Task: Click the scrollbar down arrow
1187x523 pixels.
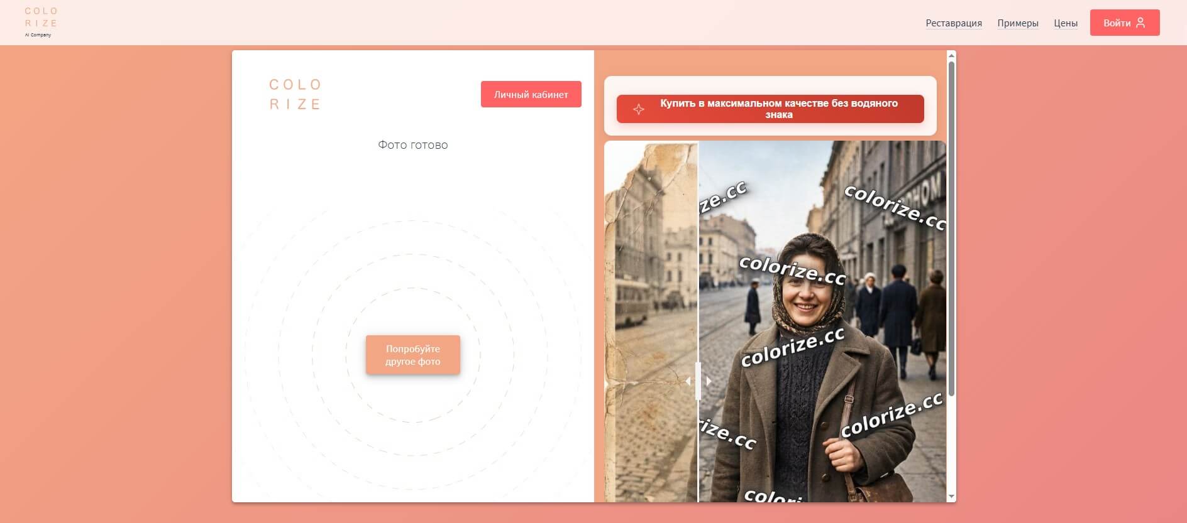Action: pyautogui.click(x=951, y=497)
